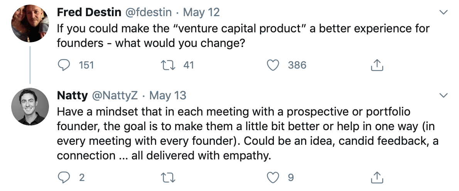This screenshot has height=191, width=459.
Task: Share Natty's reply tweet
Action: click(377, 178)
